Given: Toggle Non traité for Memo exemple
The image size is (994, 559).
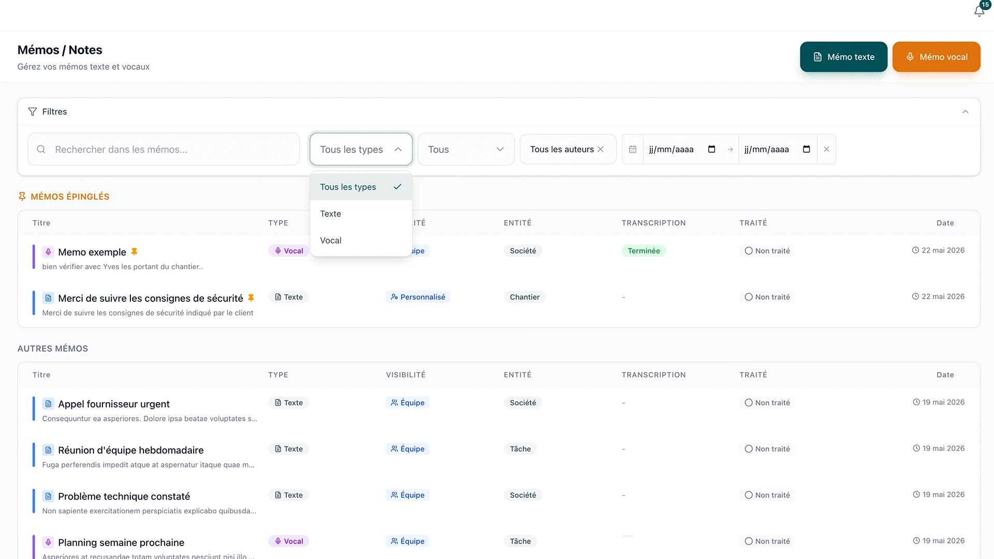Looking at the screenshot, I should pyautogui.click(x=767, y=251).
